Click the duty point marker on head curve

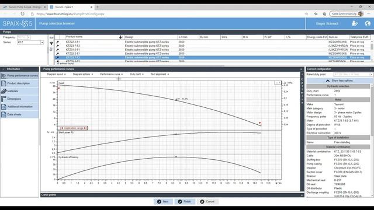[176, 100]
